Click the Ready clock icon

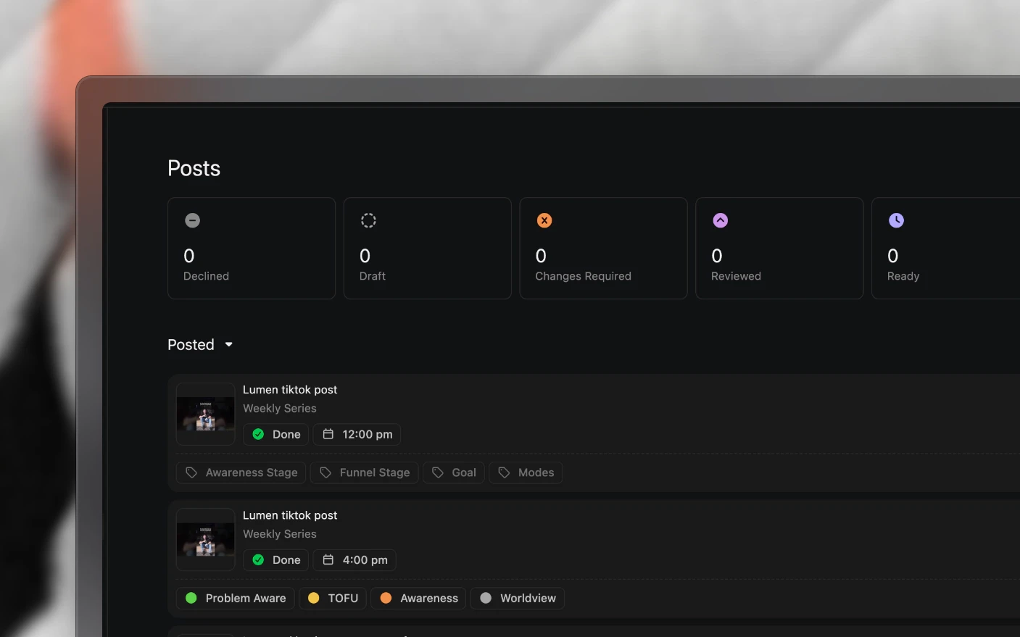897,220
